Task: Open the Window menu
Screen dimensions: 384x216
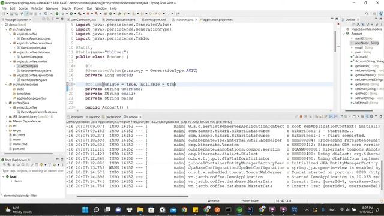Action: click(x=101, y=8)
